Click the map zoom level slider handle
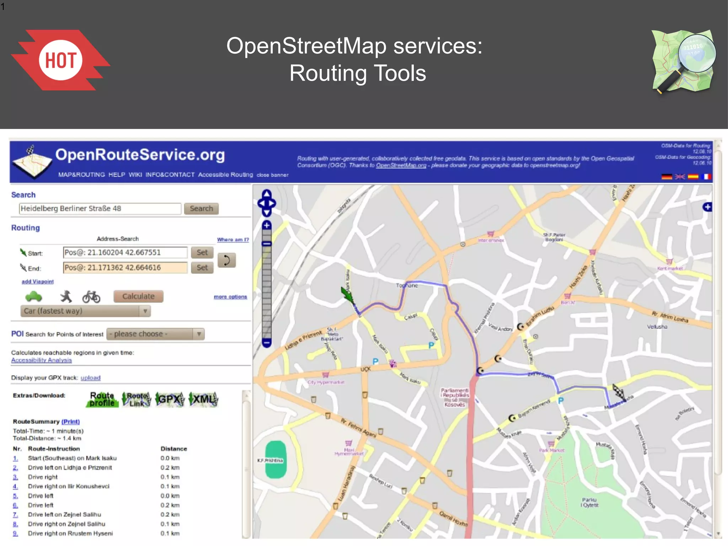Screen dimensions: 728x546 pos(267,244)
